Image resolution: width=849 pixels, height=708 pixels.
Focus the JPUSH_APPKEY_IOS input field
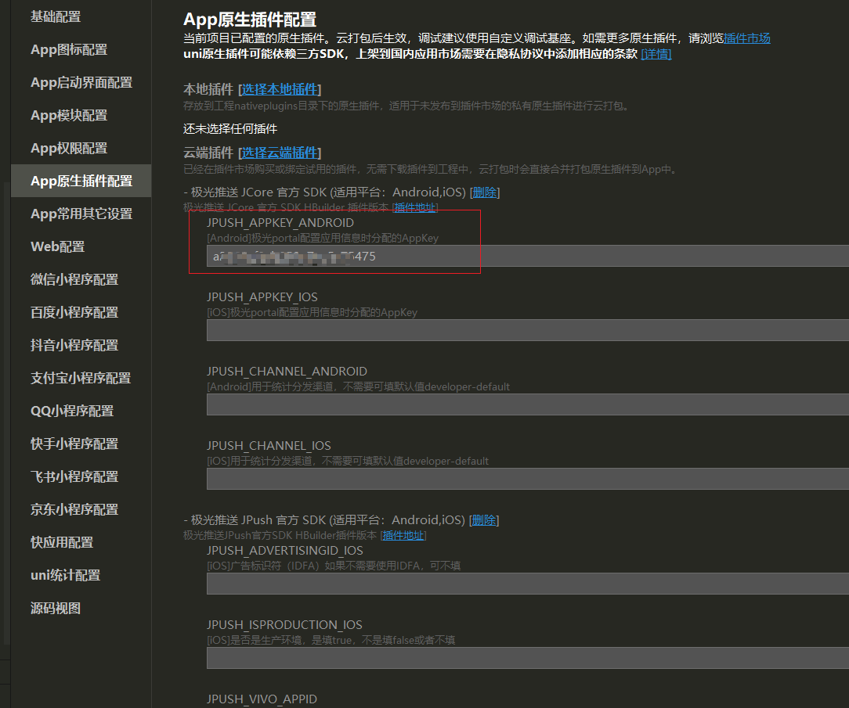coord(527,330)
